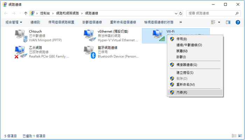This screenshot has width=245, height=140.
Task: Go up one folder level
Action: point(26,13)
